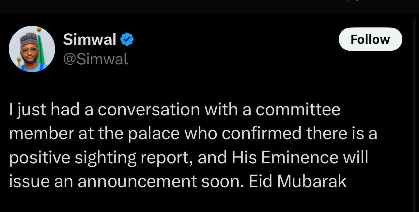Screen dimensions: 419x212
Task: Click the vertical scrollbar on the right
Action: click(x=415, y=114)
